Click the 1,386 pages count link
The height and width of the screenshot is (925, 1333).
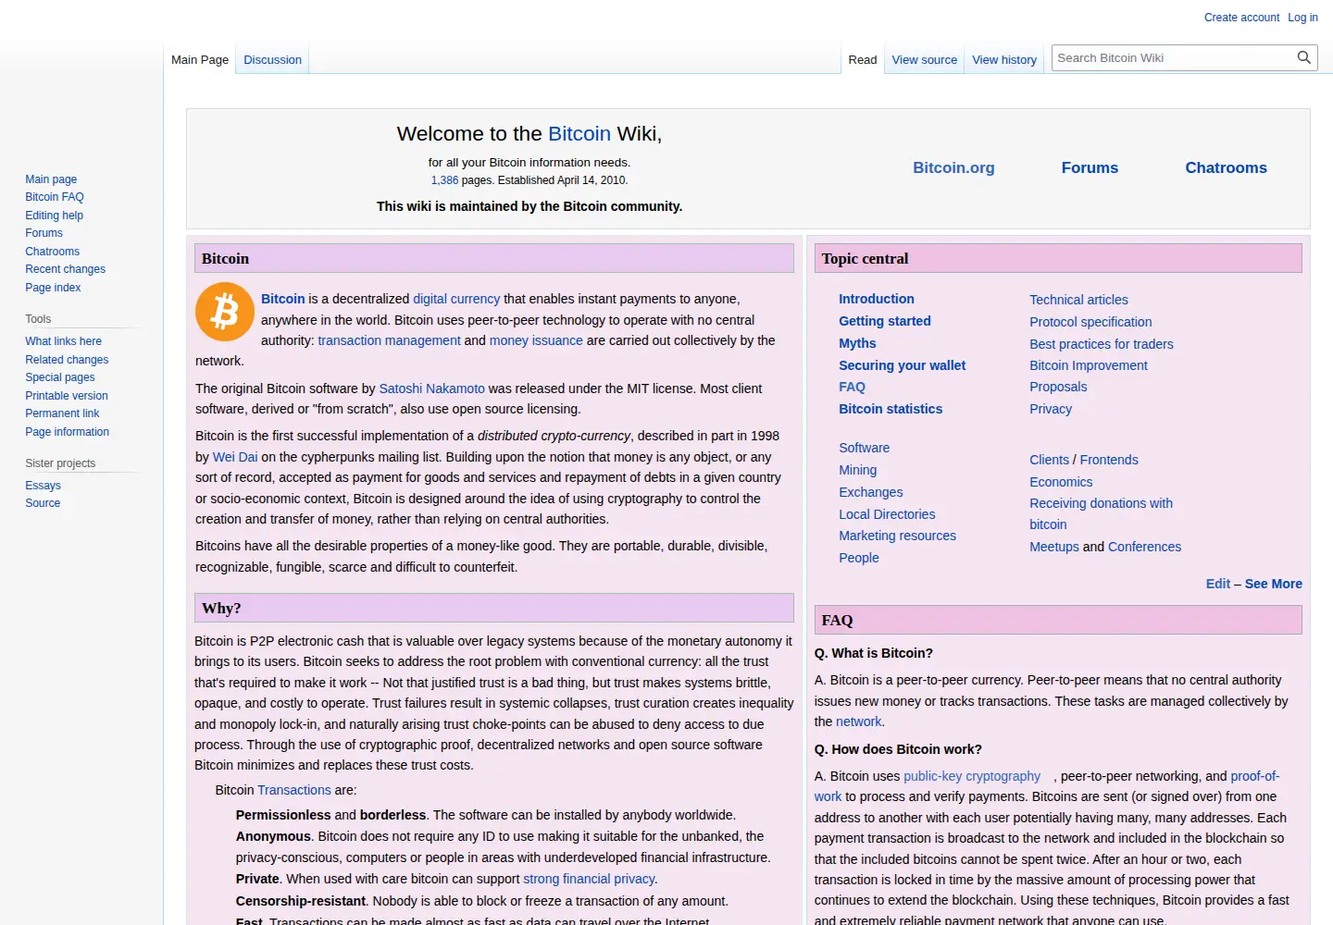coord(444,180)
